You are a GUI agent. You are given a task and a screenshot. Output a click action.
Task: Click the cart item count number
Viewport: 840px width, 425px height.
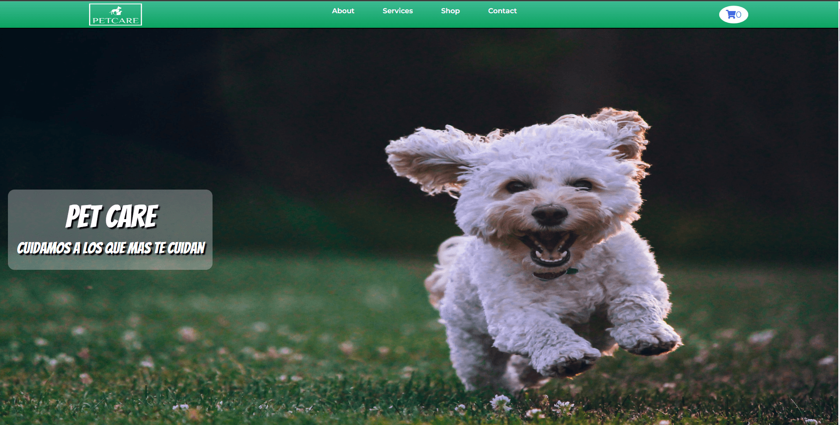739,15
